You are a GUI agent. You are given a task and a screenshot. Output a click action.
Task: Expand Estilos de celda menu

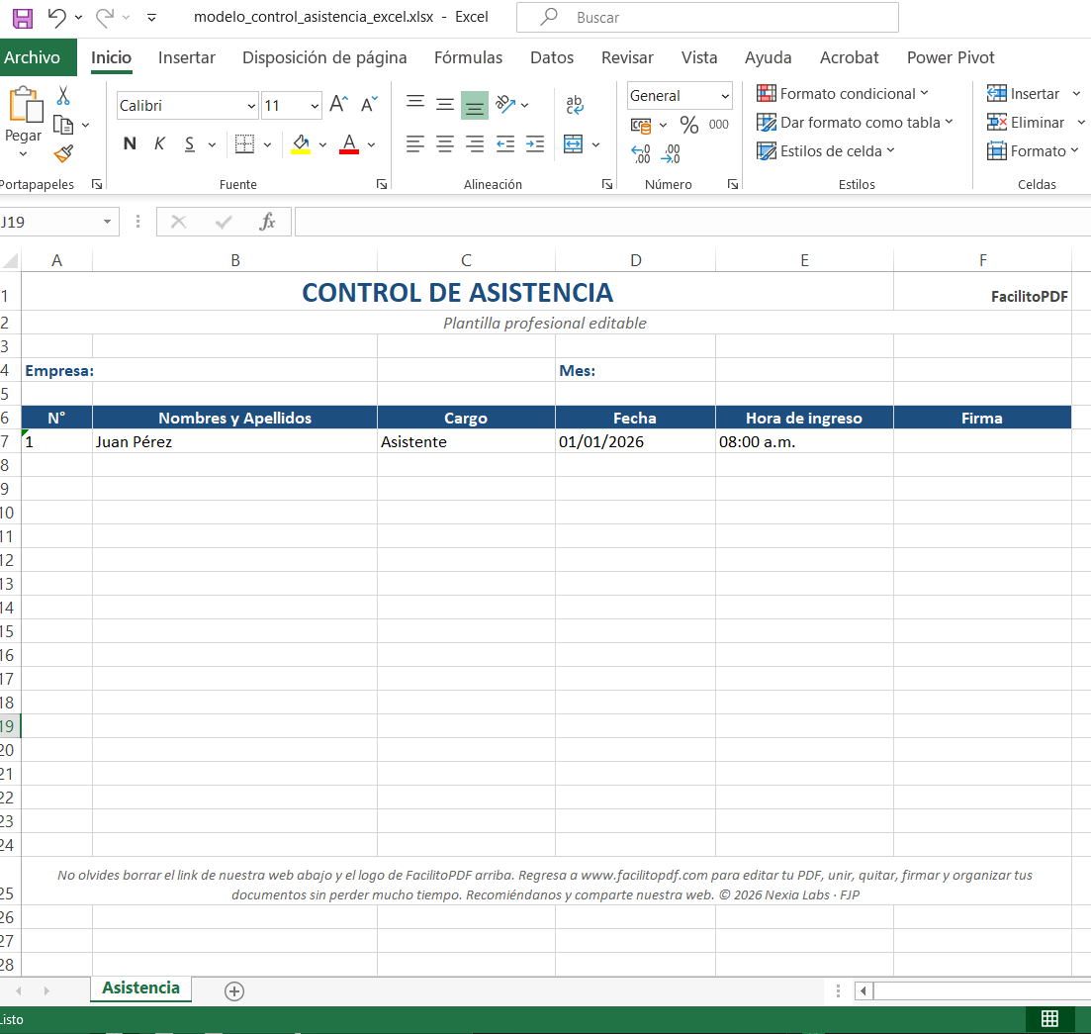tap(826, 151)
